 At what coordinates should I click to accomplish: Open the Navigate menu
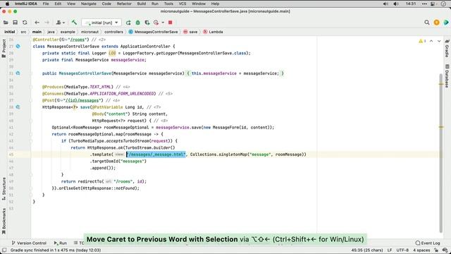89,4
